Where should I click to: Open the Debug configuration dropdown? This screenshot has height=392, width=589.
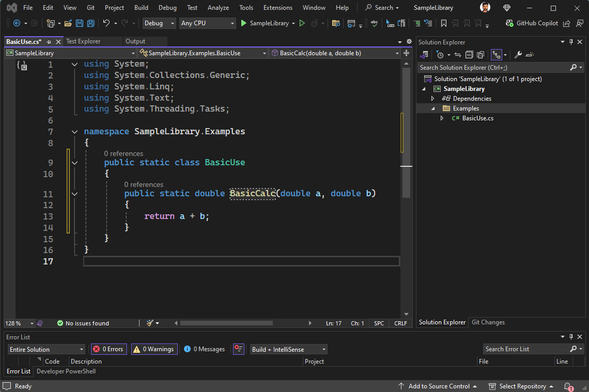tap(159, 23)
